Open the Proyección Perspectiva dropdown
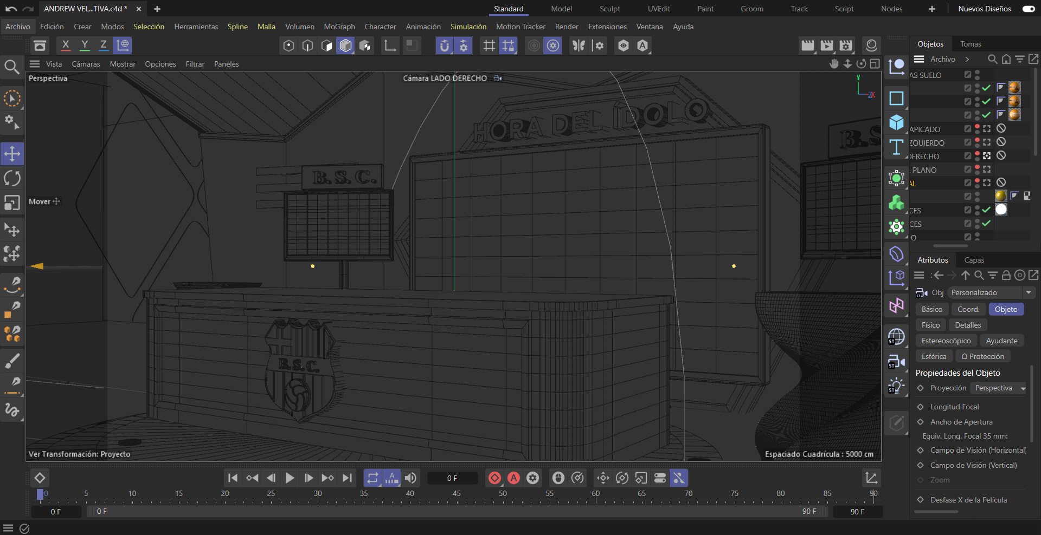 (999, 388)
